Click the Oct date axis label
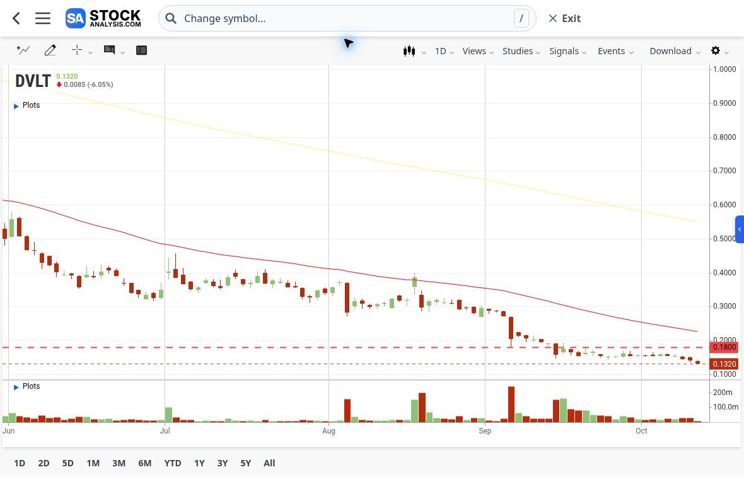 coord(641,431)
